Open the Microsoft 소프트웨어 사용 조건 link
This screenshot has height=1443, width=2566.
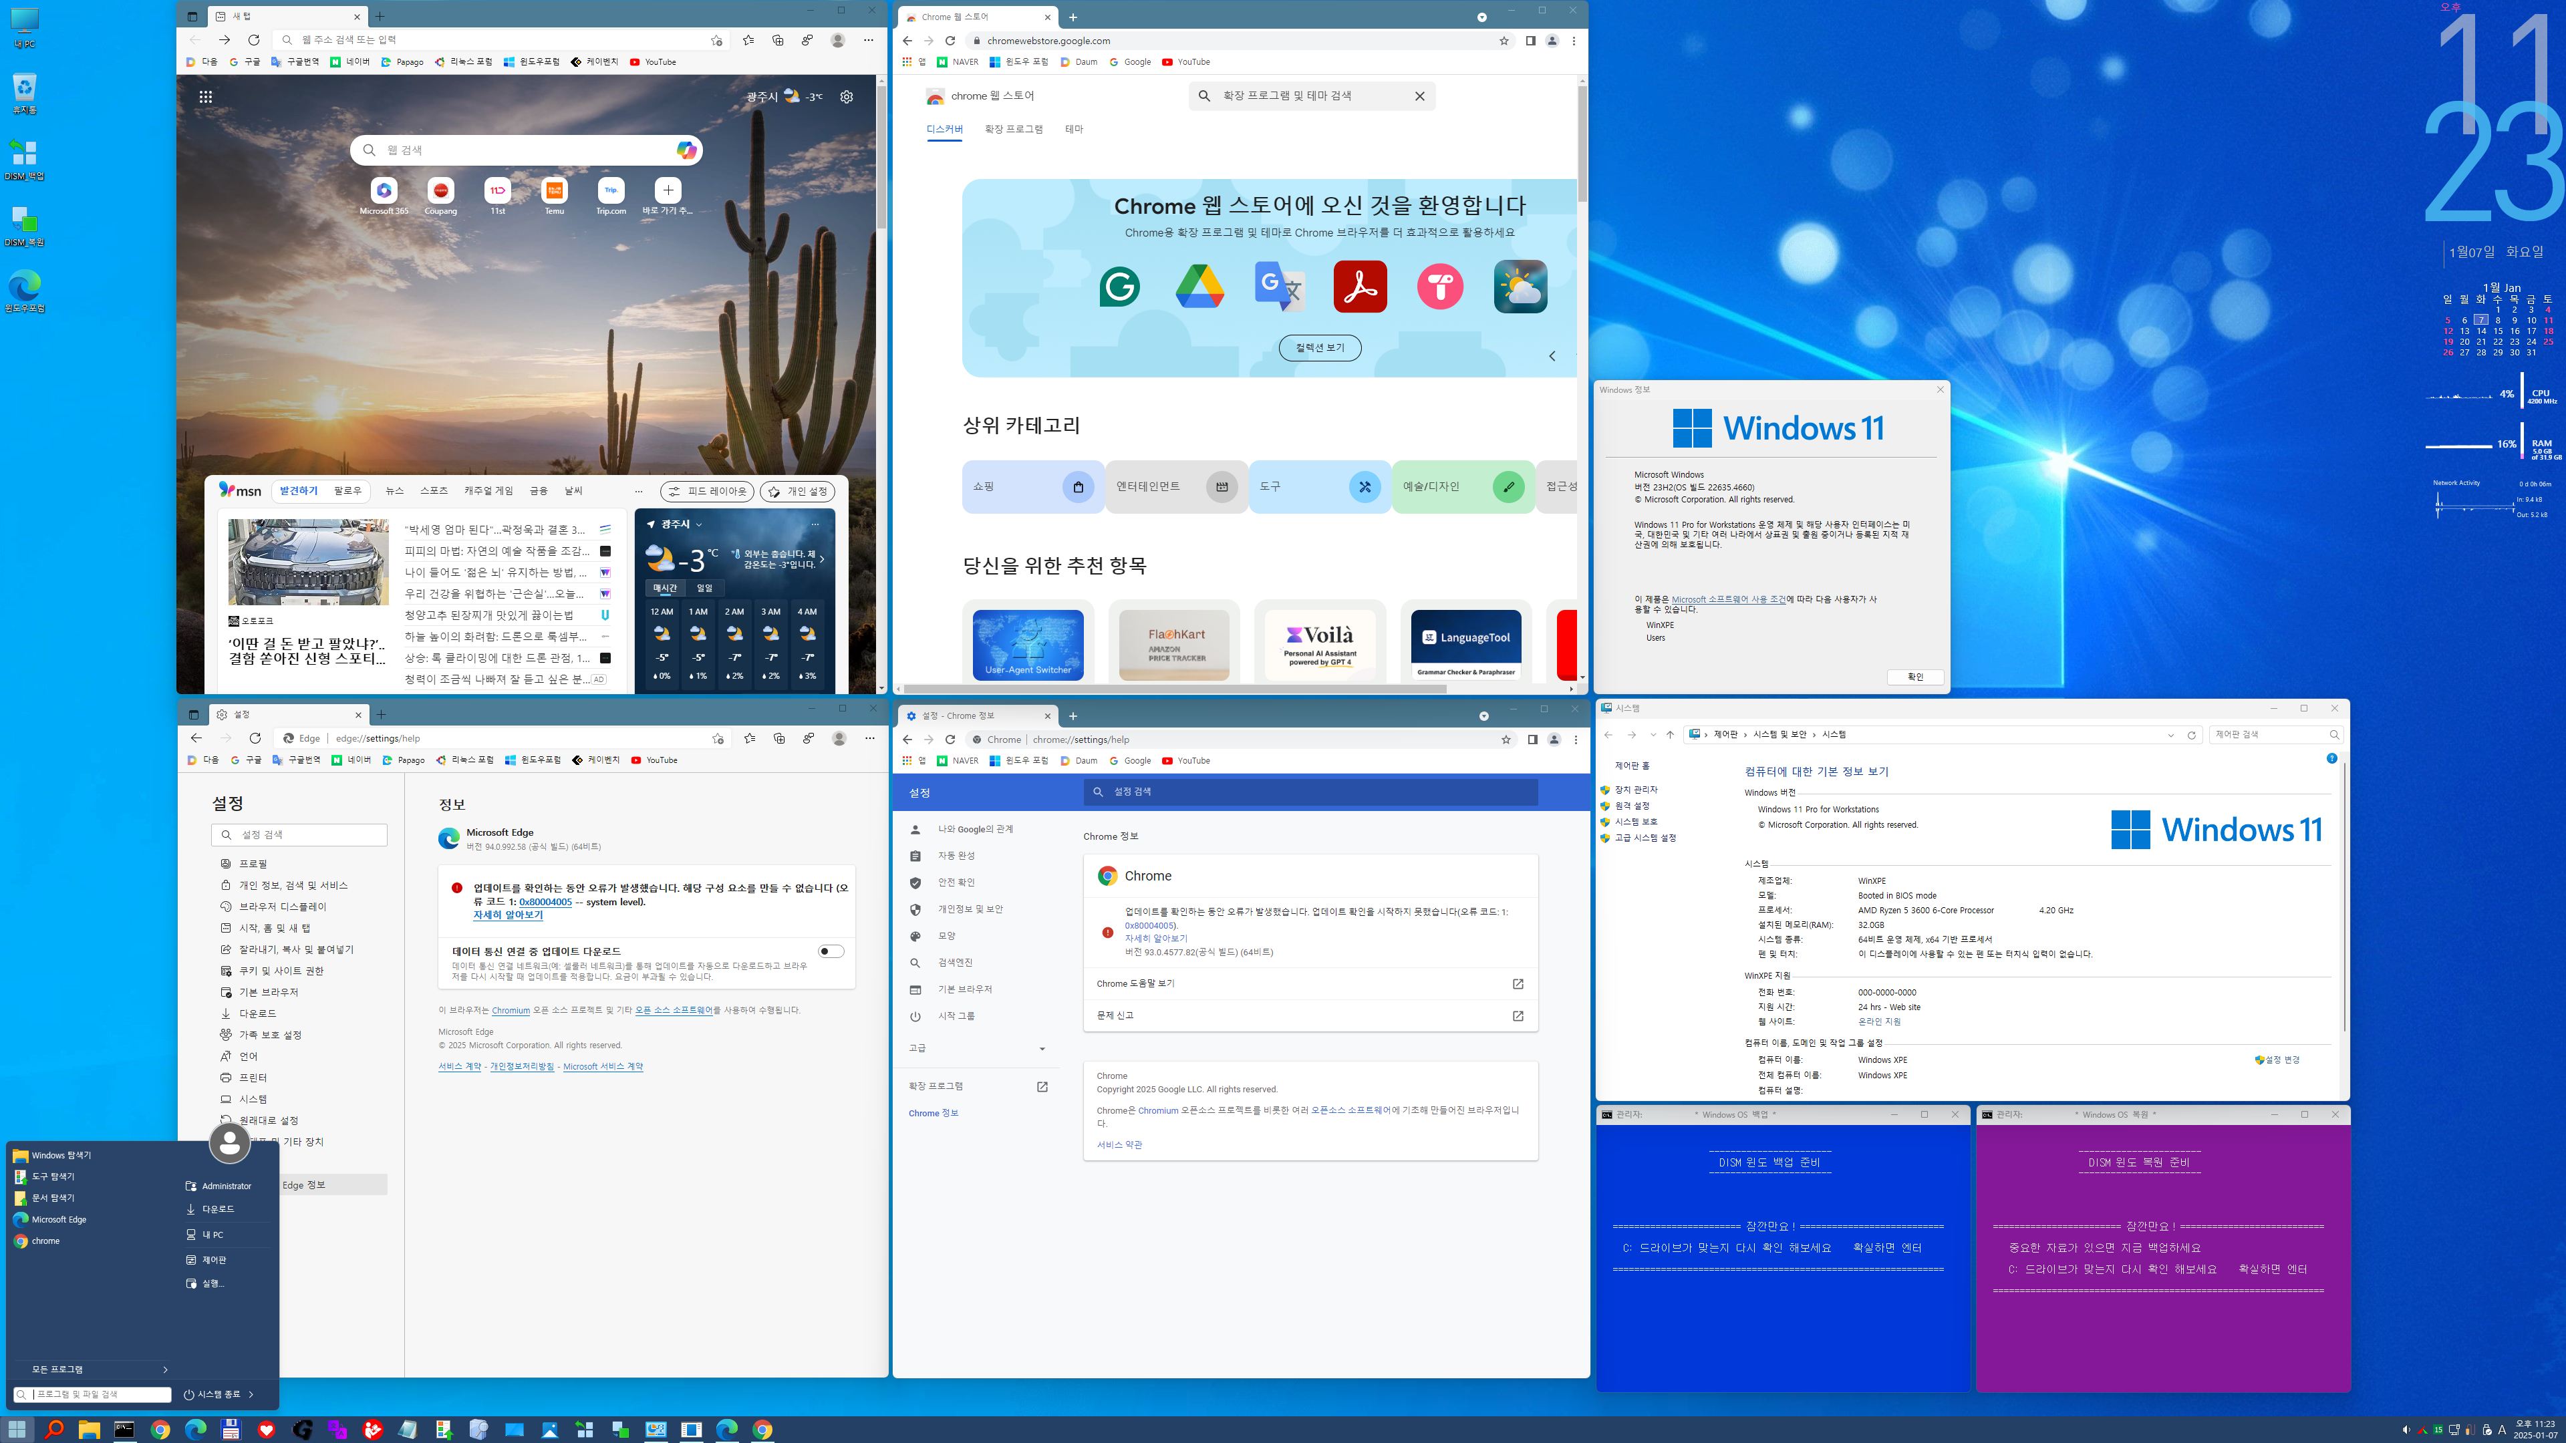point(1728,599)
